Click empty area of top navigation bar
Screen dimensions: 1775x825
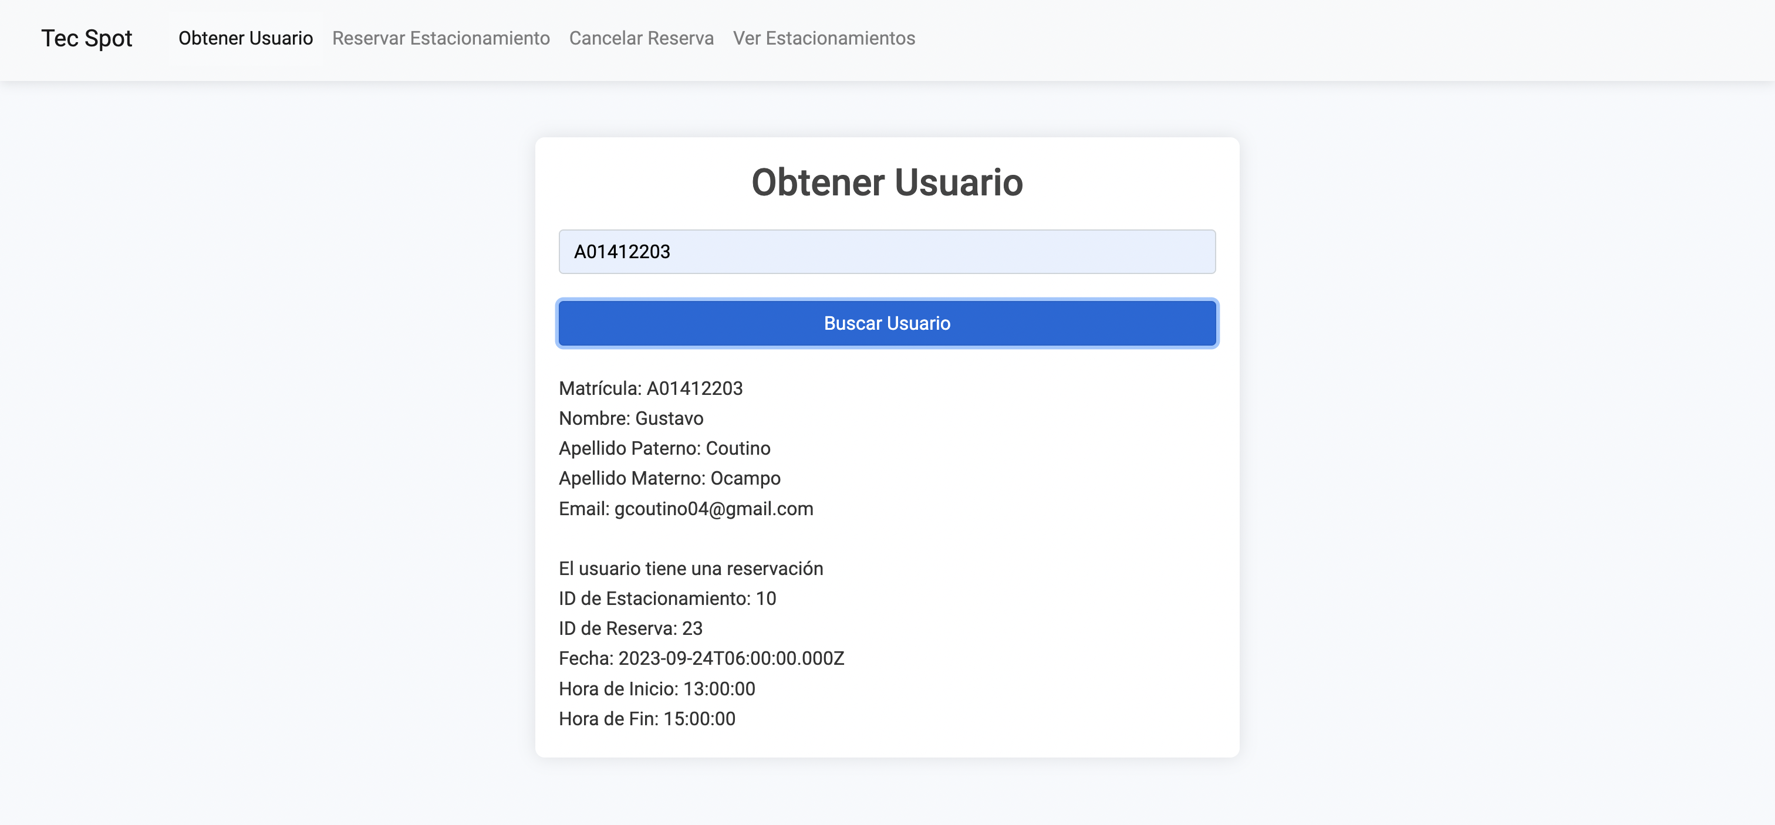point(1309,39)
